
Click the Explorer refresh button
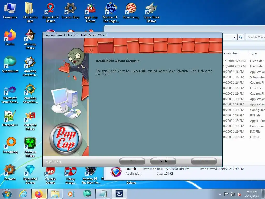point(241,37)
